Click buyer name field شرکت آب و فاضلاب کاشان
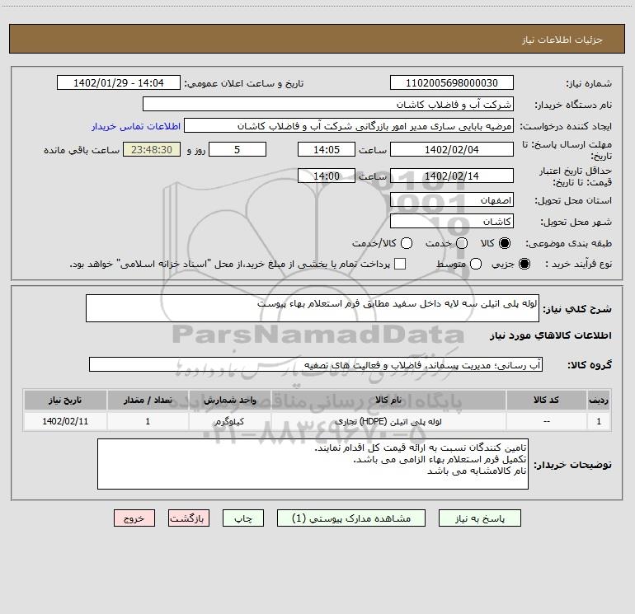Image resolution: width=635 pixels, height=614 pixels. [328, 105]
